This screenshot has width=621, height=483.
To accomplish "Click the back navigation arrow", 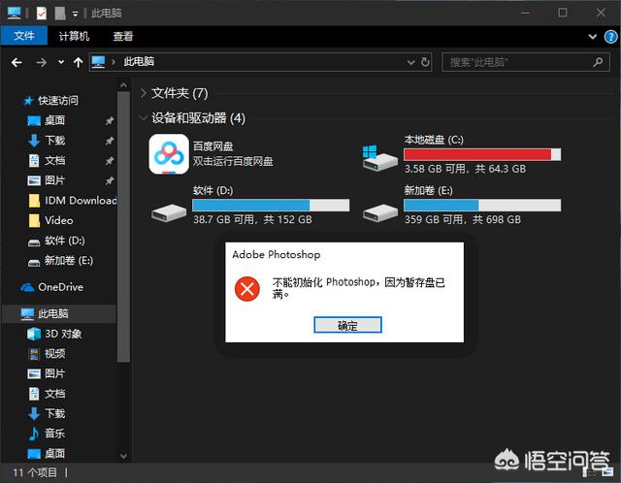I will click(16, 62).
